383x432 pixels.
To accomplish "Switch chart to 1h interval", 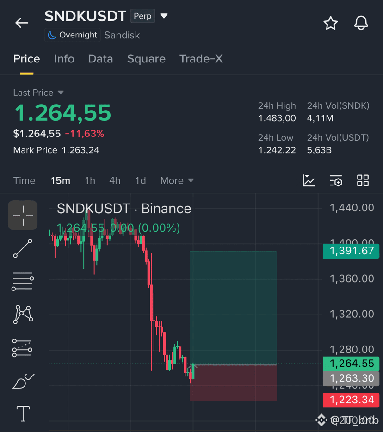I will tap(90, 181).
